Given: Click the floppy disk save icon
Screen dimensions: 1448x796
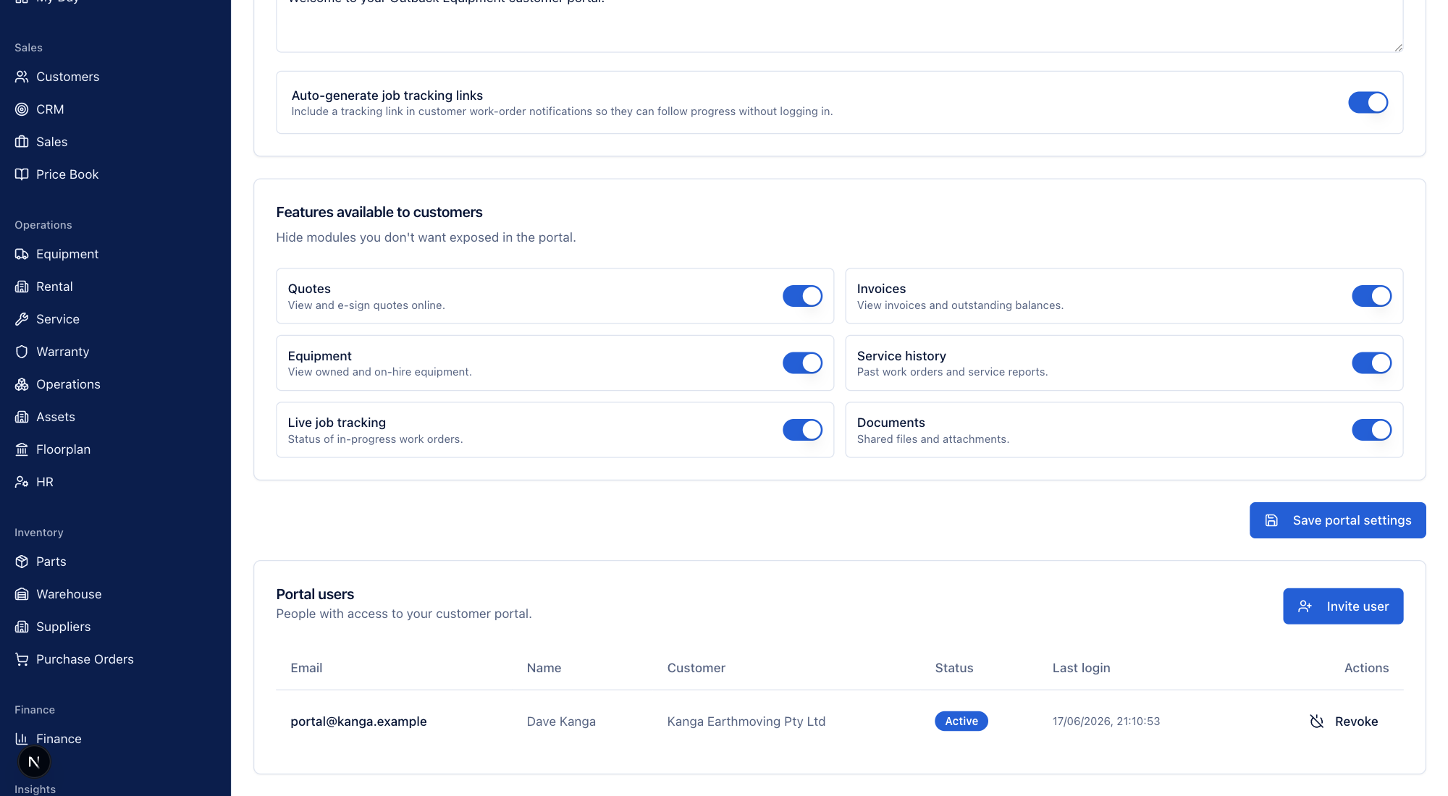Looking at the screenshot, I should coord(1271,520).
